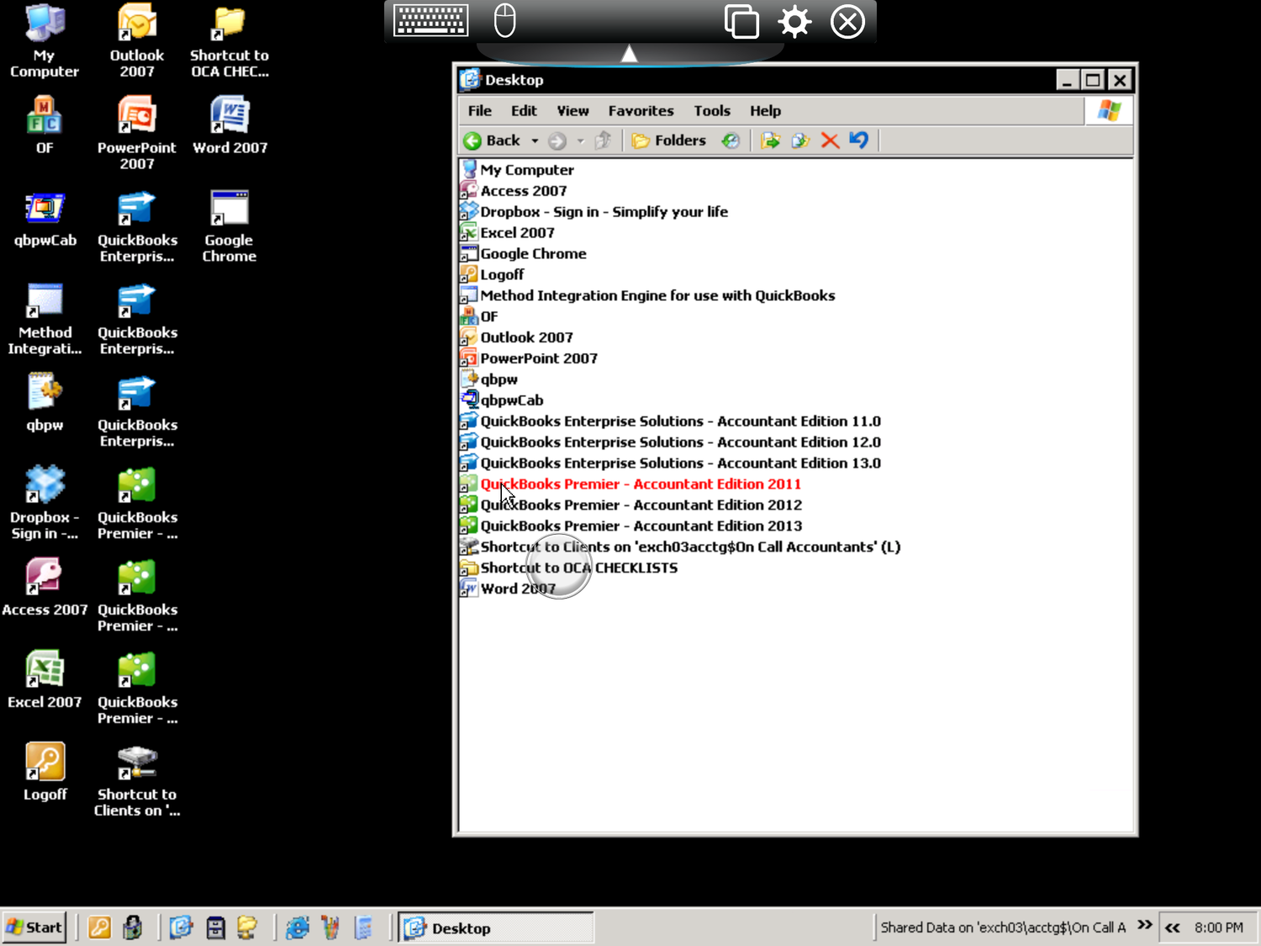Select the Dropbox - Sign in - Simplify your life entry
This screenshot has height=946, width=1261.
coord(594,212)
